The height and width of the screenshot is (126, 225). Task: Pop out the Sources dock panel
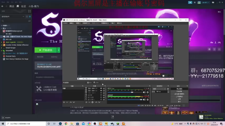tap(105, 86)
